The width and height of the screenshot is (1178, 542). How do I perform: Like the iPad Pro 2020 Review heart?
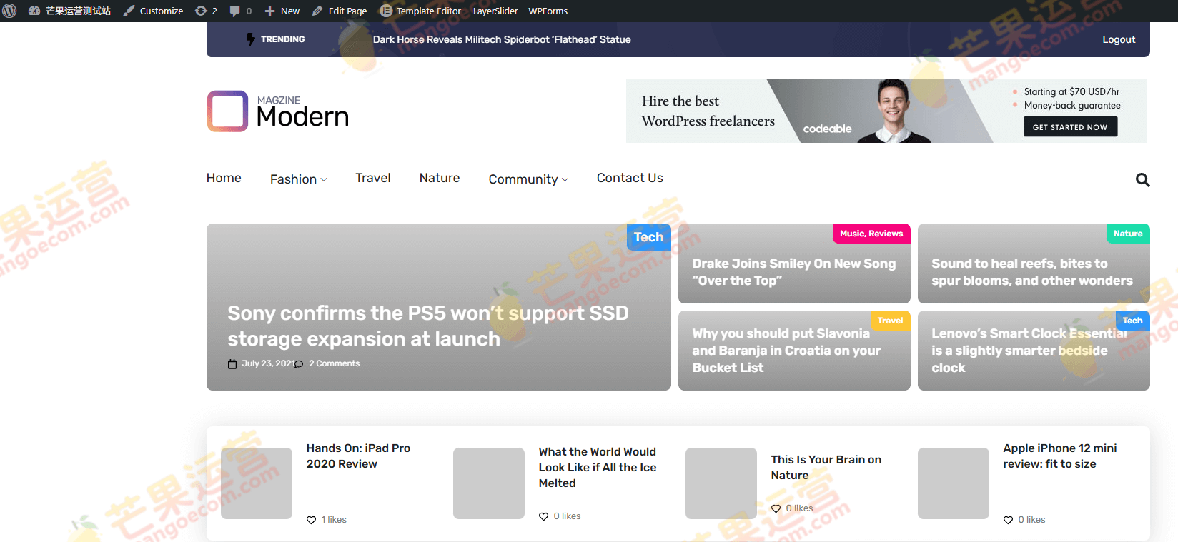click(311, 520)
